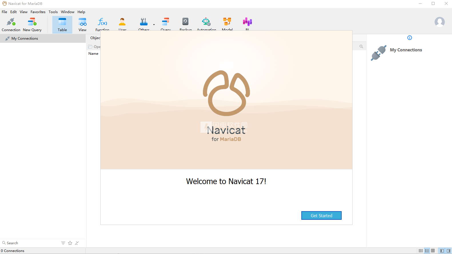Screen dimensions: 452x254
Task: Collapse all items in connection tree
Action: point(77,243)
